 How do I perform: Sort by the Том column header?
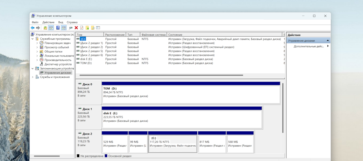(90, 34)
